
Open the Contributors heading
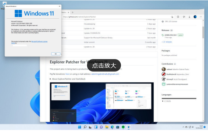coord(167,64)
